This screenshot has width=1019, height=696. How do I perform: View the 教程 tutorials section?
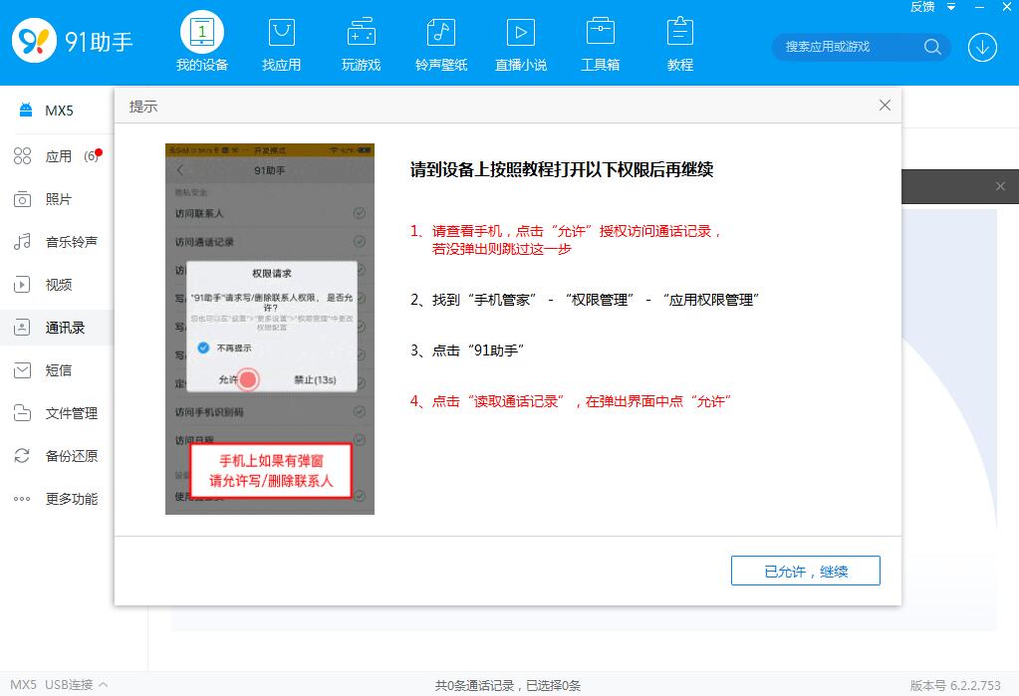point(679,40)
